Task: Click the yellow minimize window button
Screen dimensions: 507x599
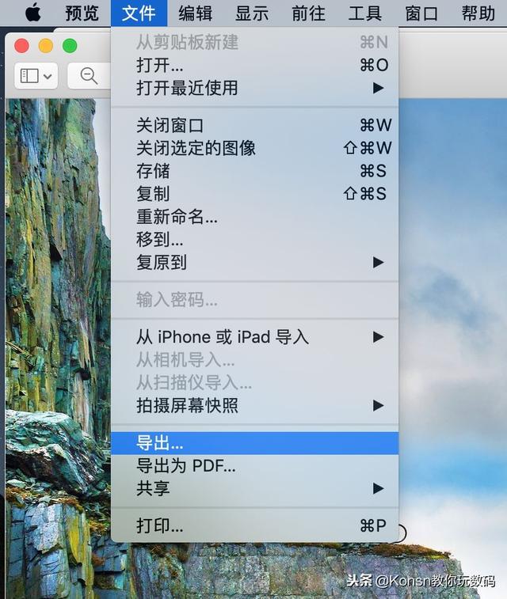Action: [x=46, y=46]
